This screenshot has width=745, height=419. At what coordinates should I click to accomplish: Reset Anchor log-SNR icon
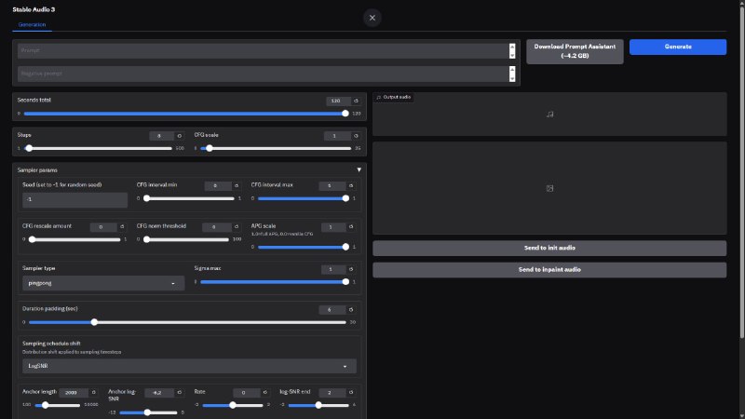coord(179,392)
